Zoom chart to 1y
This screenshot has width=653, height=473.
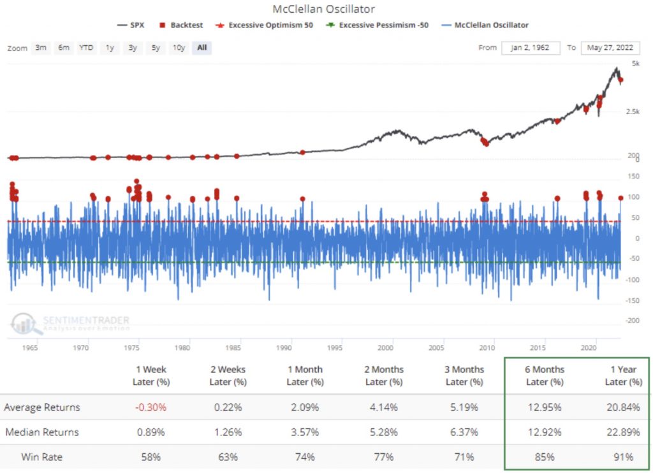110,48
